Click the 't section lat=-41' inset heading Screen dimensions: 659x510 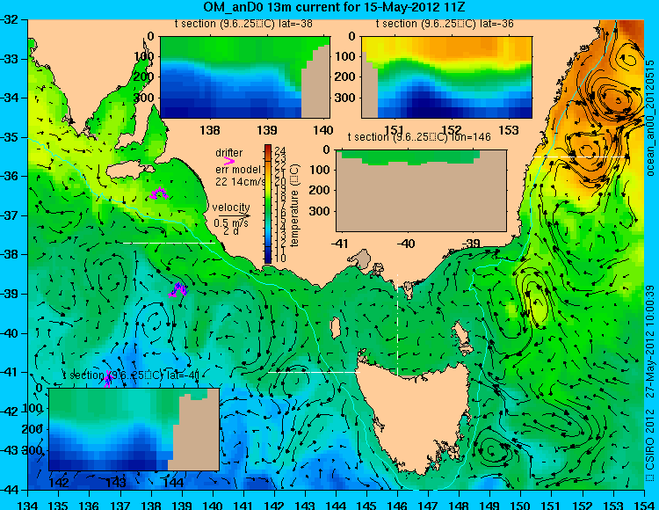(131, 375)
